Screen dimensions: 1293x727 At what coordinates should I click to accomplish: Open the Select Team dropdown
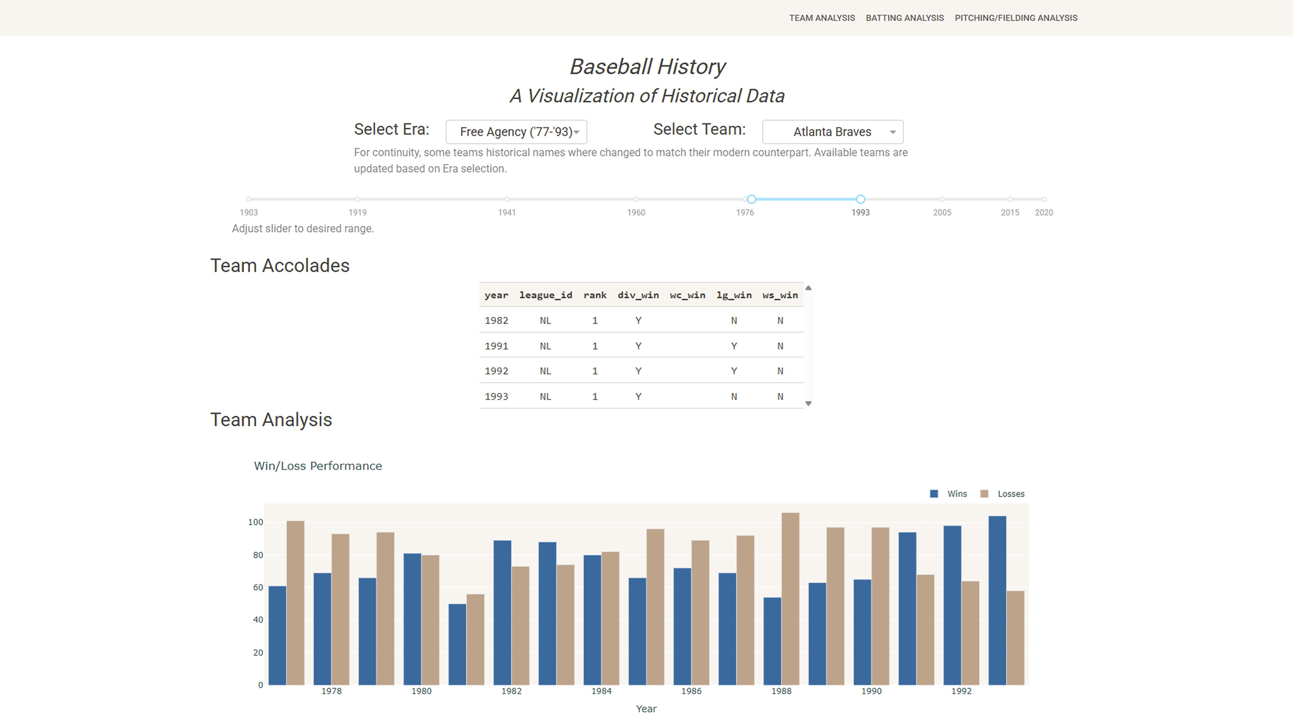833,132
